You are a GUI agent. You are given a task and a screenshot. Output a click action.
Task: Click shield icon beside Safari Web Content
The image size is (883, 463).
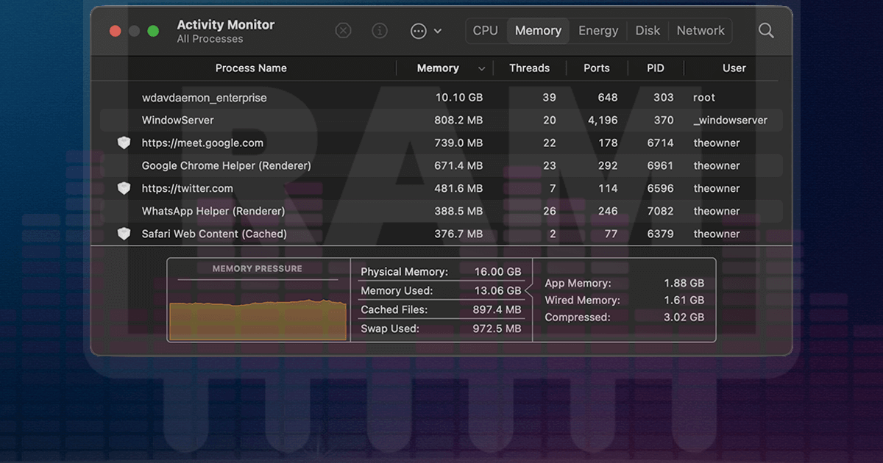coord(124,234)
